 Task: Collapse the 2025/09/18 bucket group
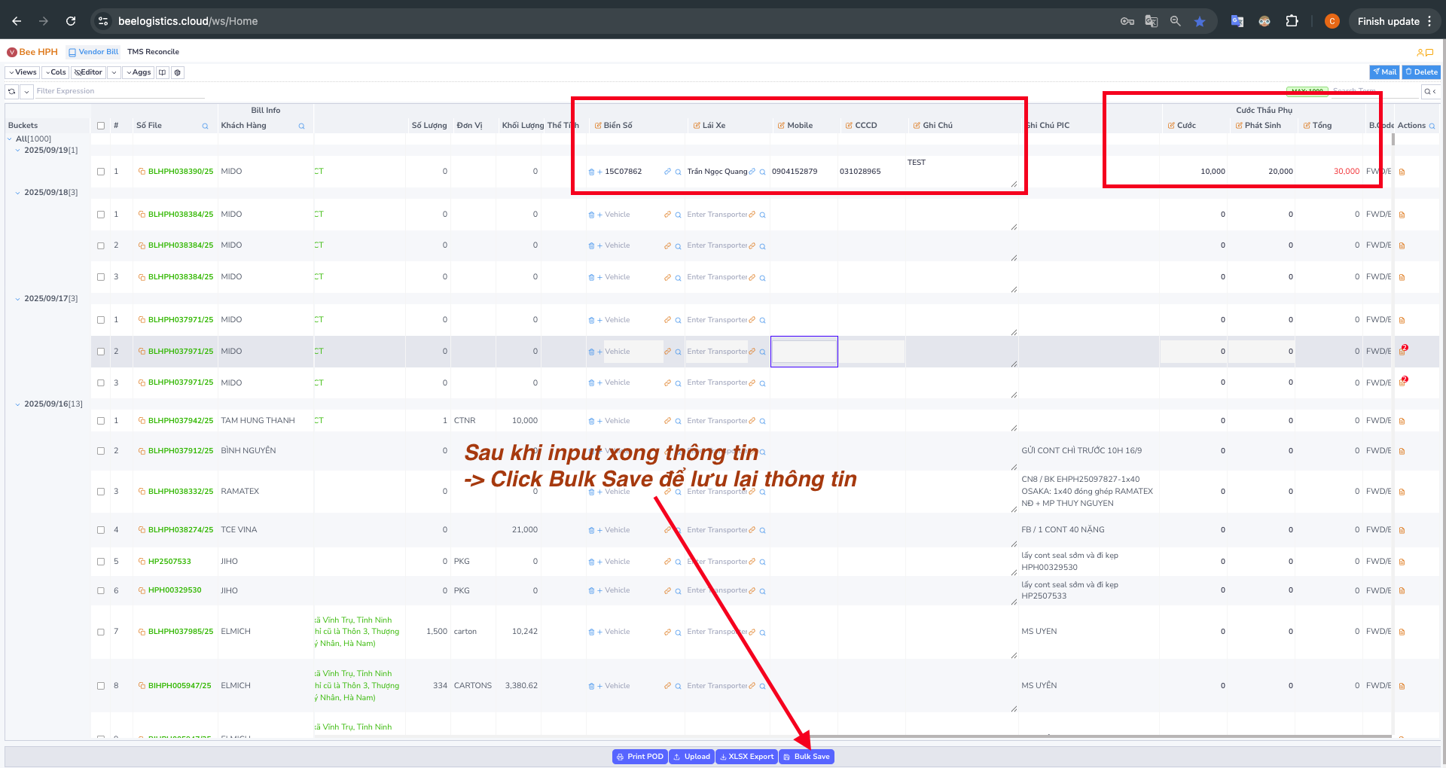(18, 193)
